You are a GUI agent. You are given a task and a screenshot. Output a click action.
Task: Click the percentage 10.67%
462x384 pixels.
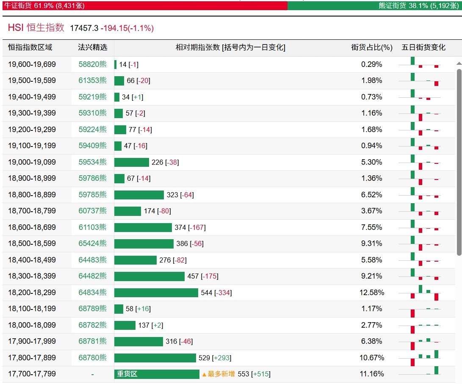click(x=372, y=358)
